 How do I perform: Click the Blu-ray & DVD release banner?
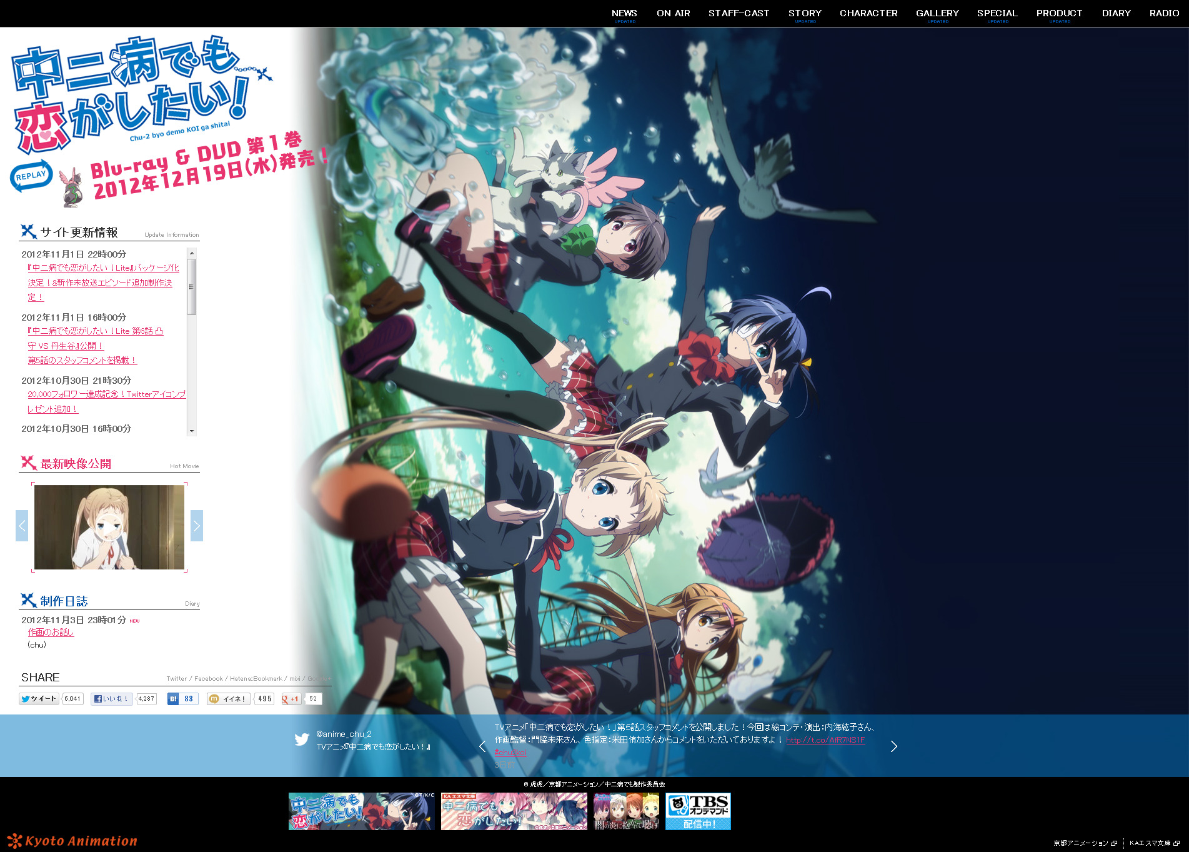pyautogui.click(x=209, y=166)
